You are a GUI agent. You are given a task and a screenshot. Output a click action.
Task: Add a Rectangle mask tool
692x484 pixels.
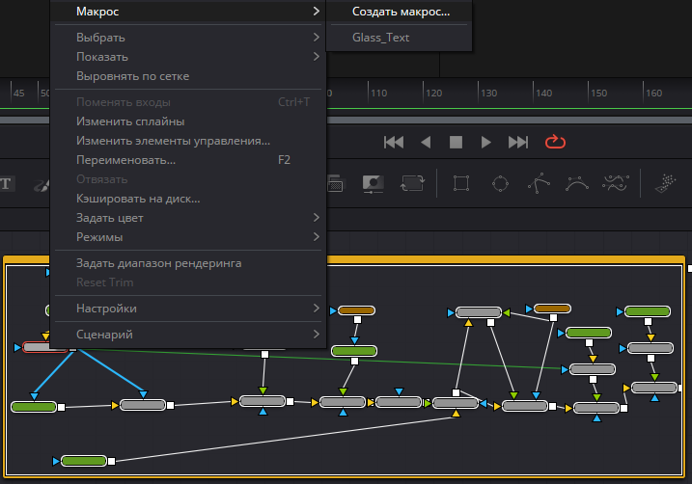click(x=461, y=183)
